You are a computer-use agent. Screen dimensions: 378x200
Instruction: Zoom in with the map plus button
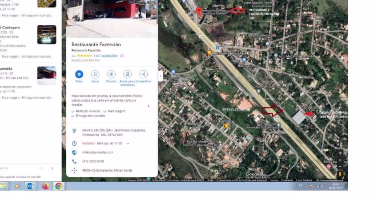point(340,160)
